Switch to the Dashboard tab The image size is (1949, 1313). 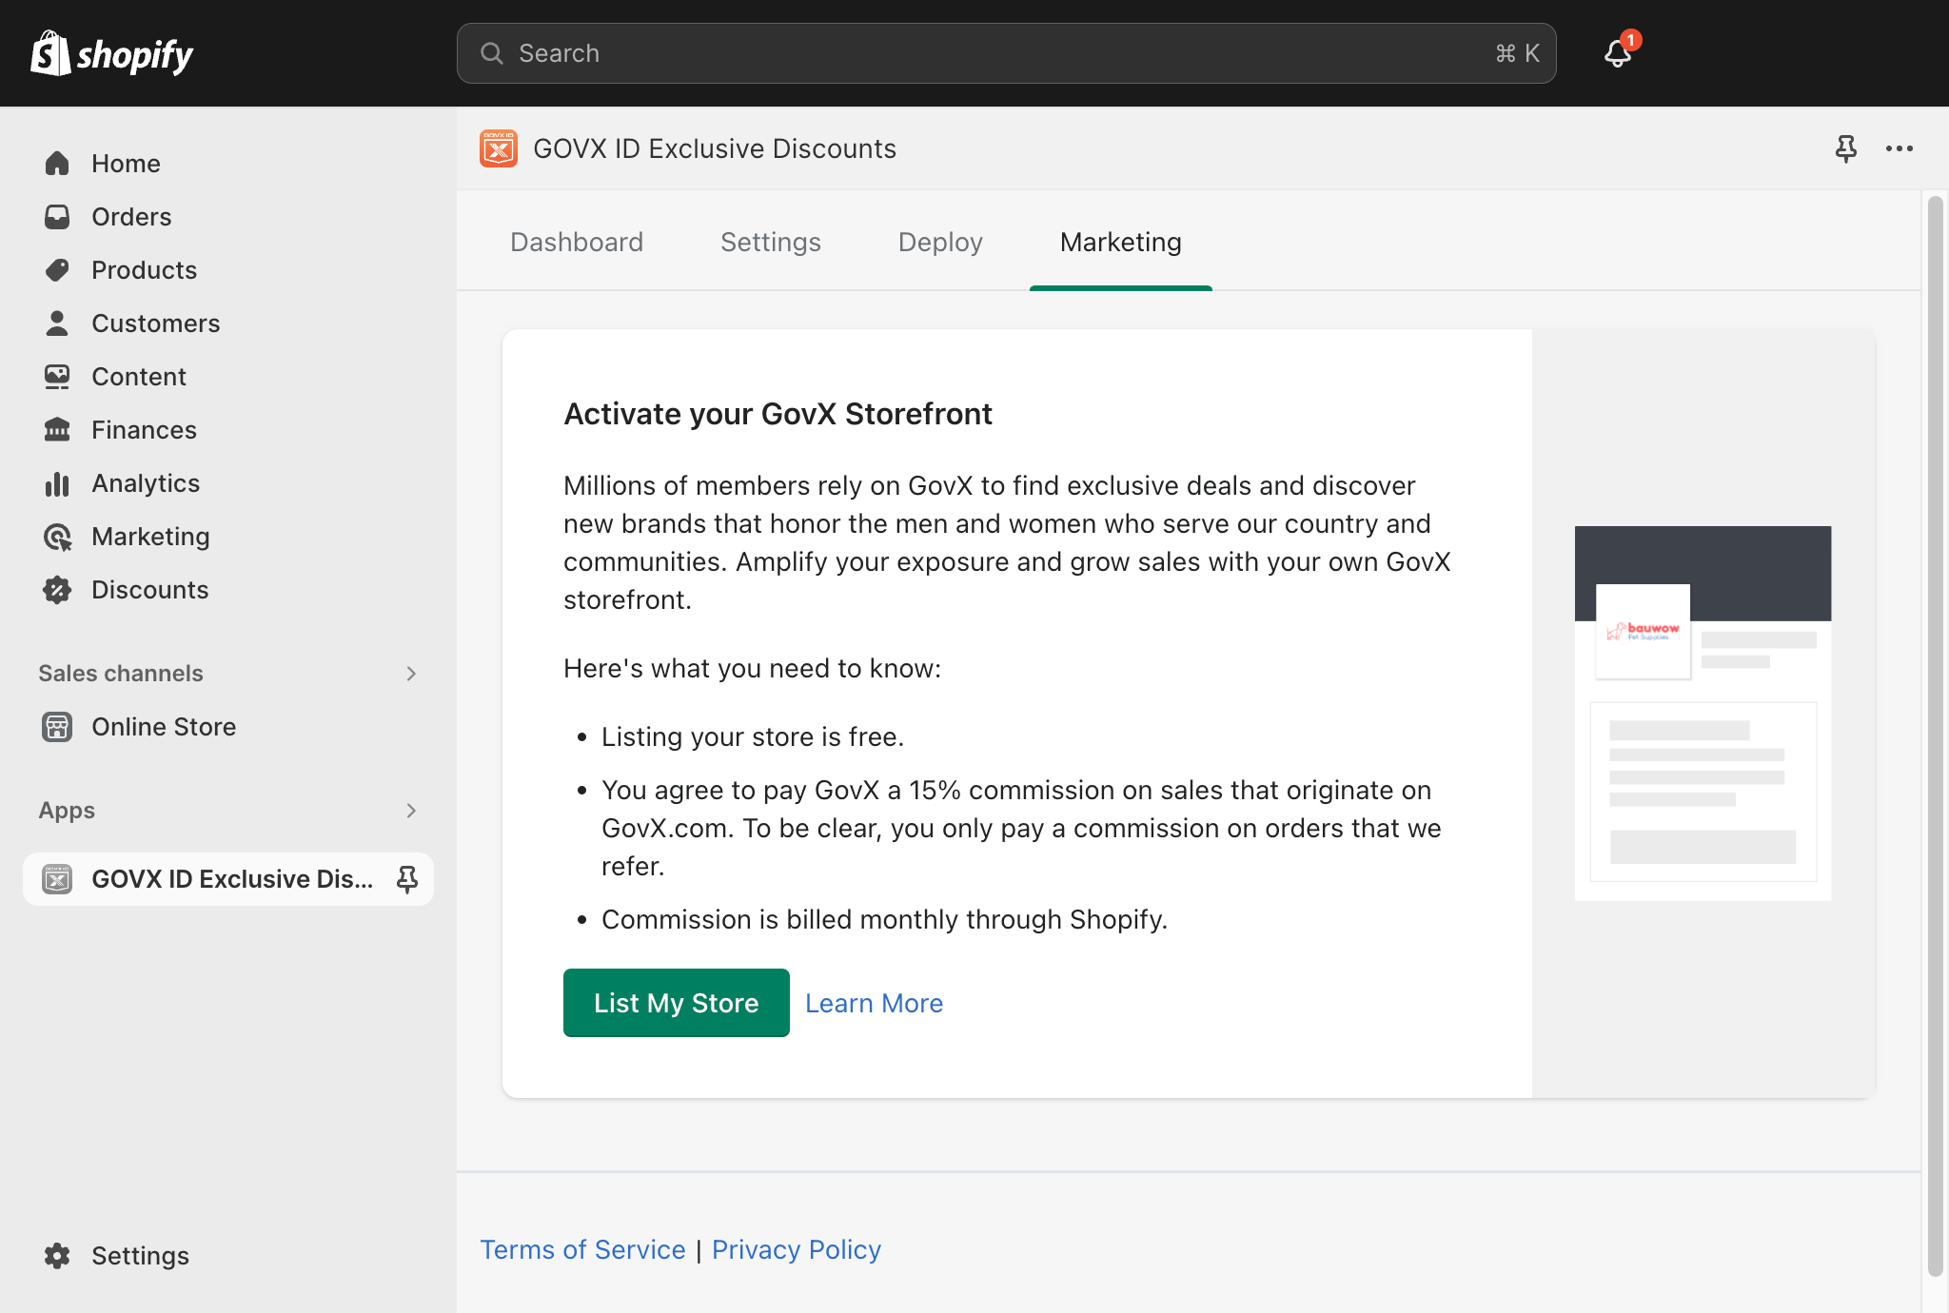(x=577, y=242)
